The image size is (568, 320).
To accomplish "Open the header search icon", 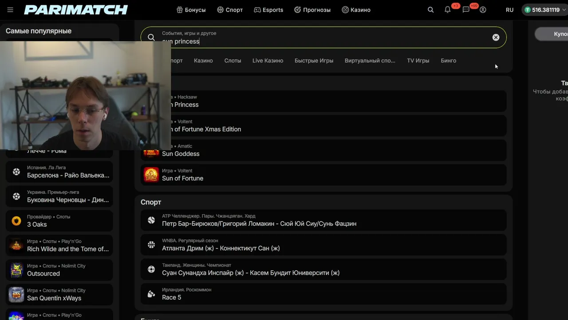I will tap(430, 10).
